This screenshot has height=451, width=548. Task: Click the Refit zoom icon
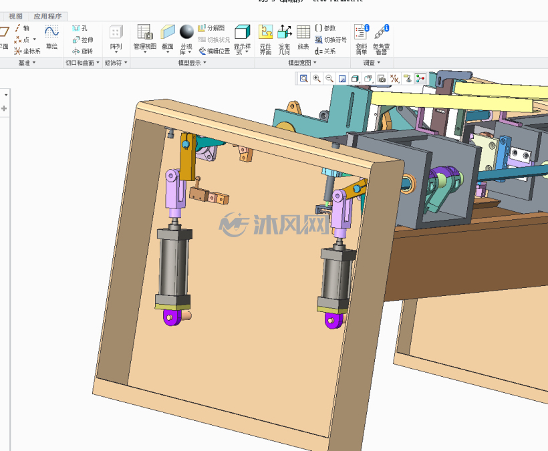coord(303,79)
